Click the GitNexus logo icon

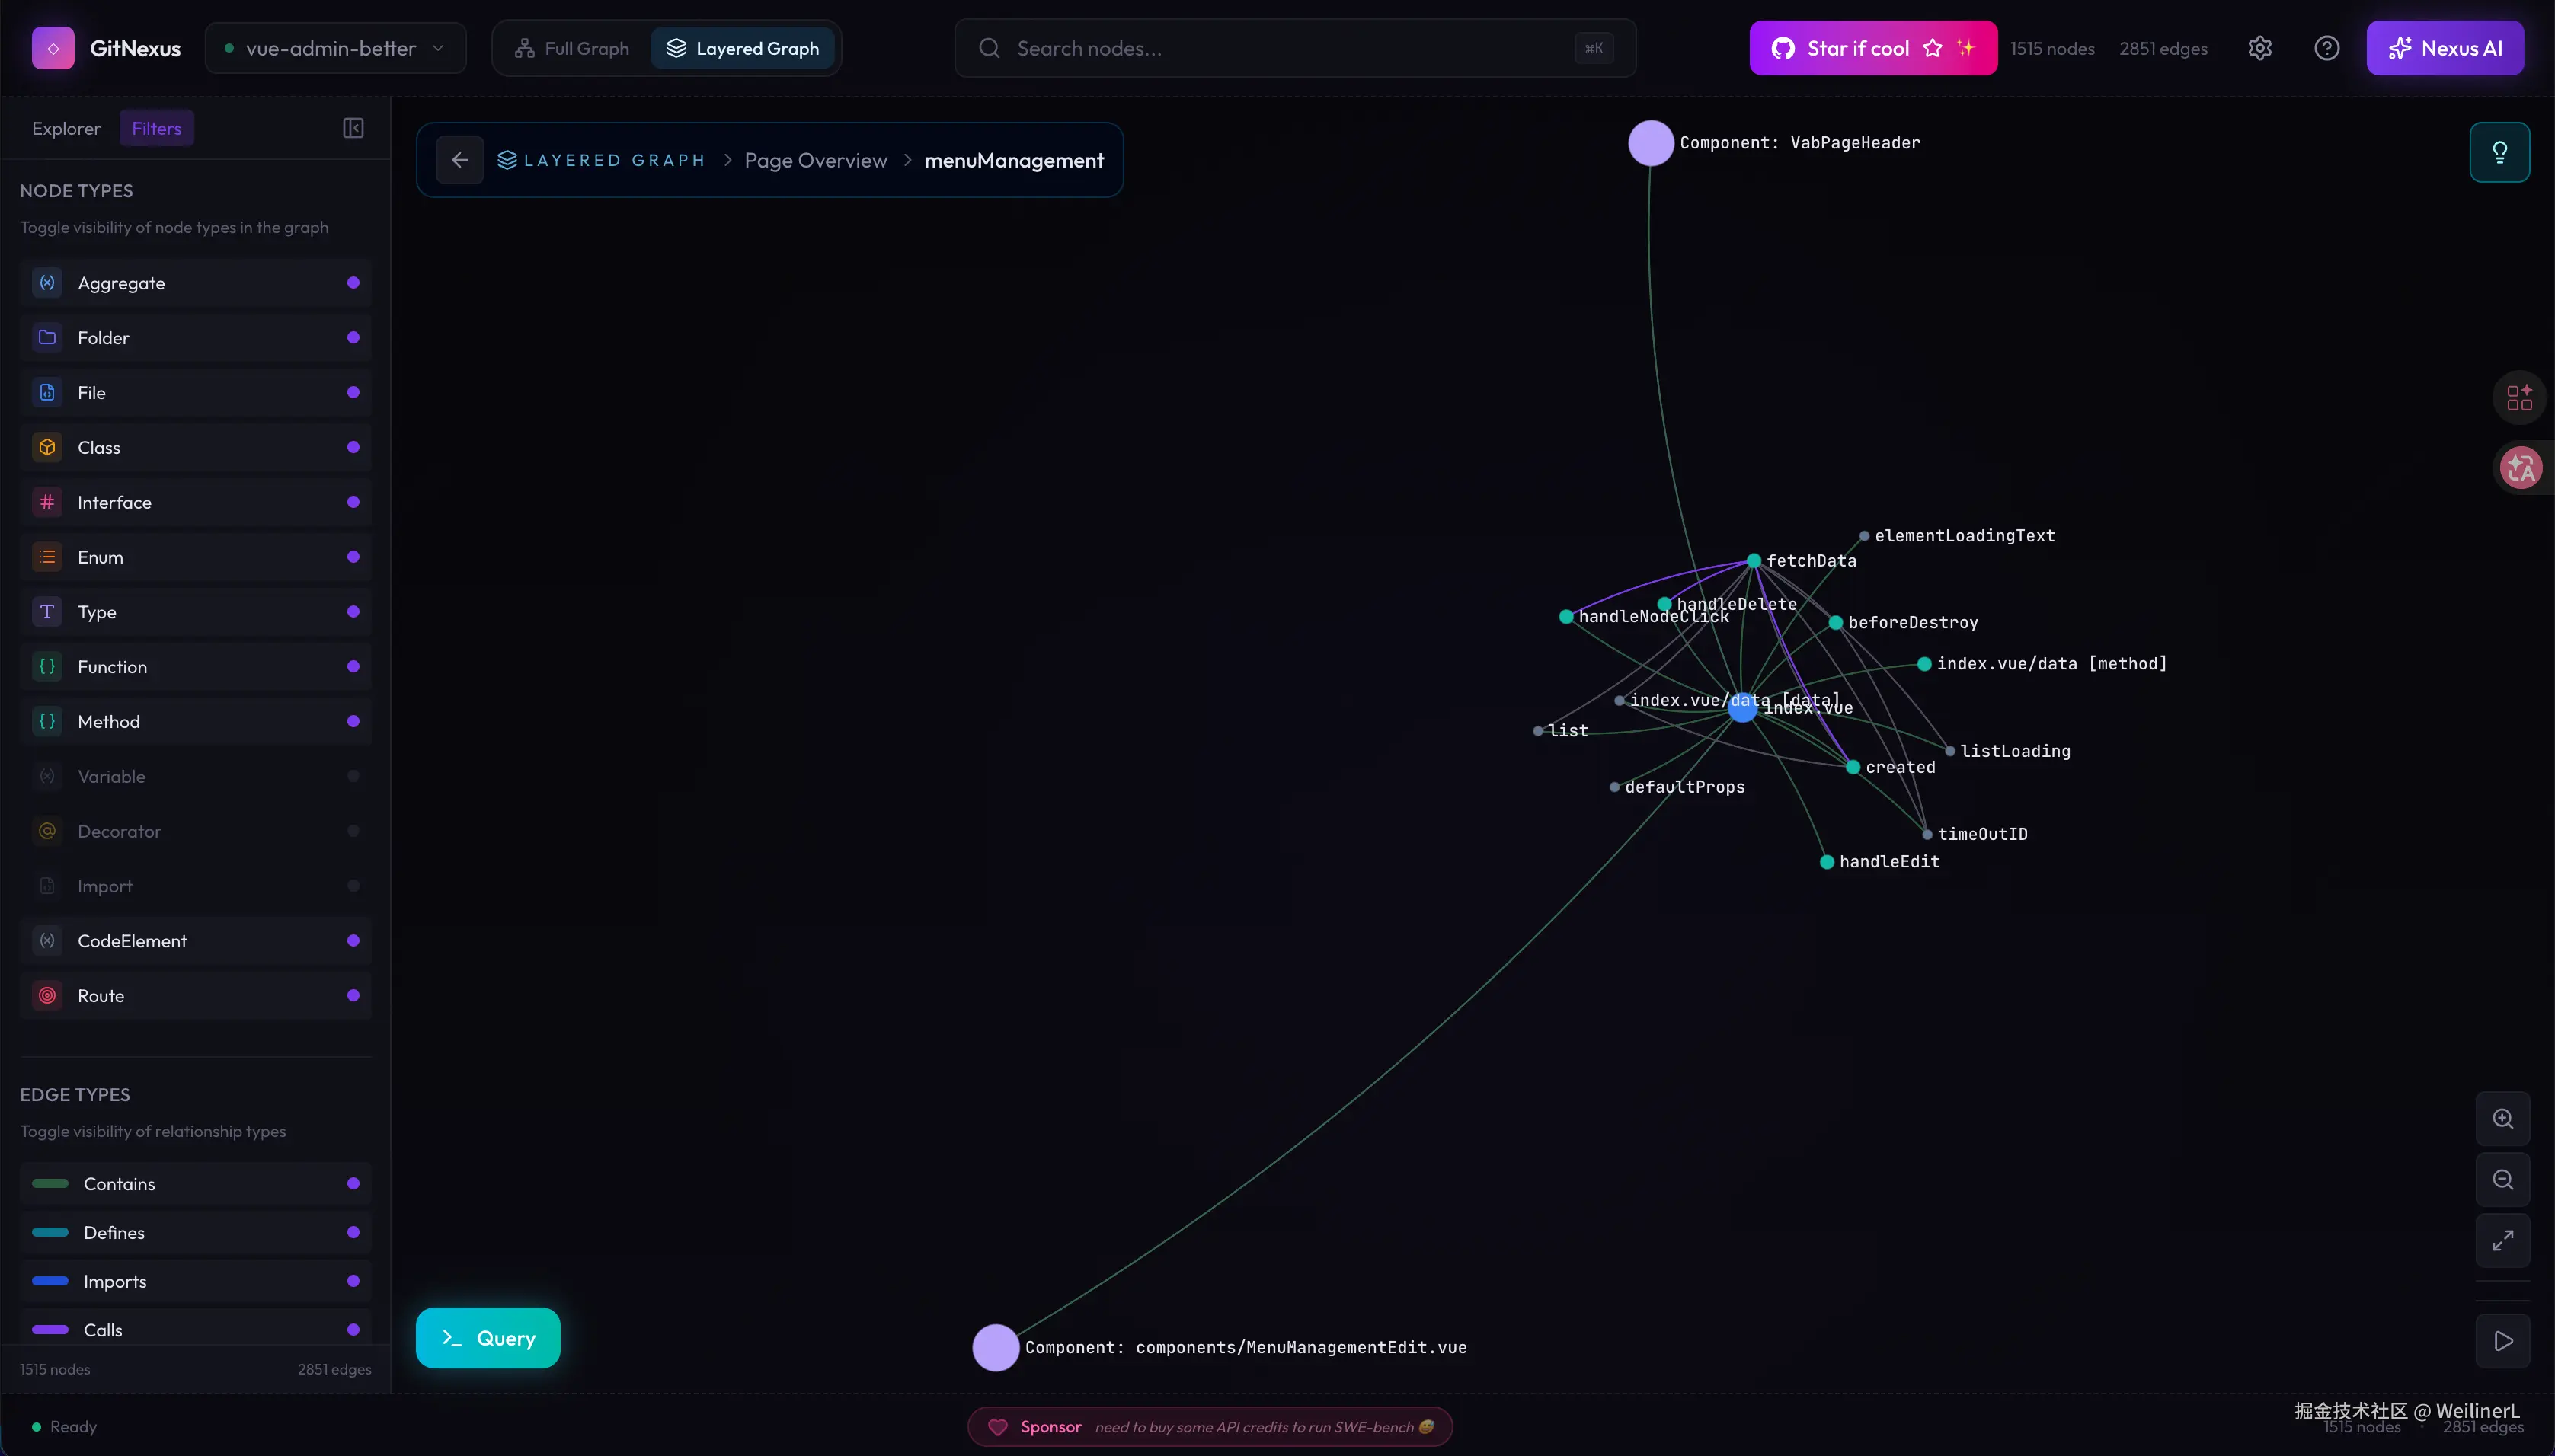pos(53,48)
